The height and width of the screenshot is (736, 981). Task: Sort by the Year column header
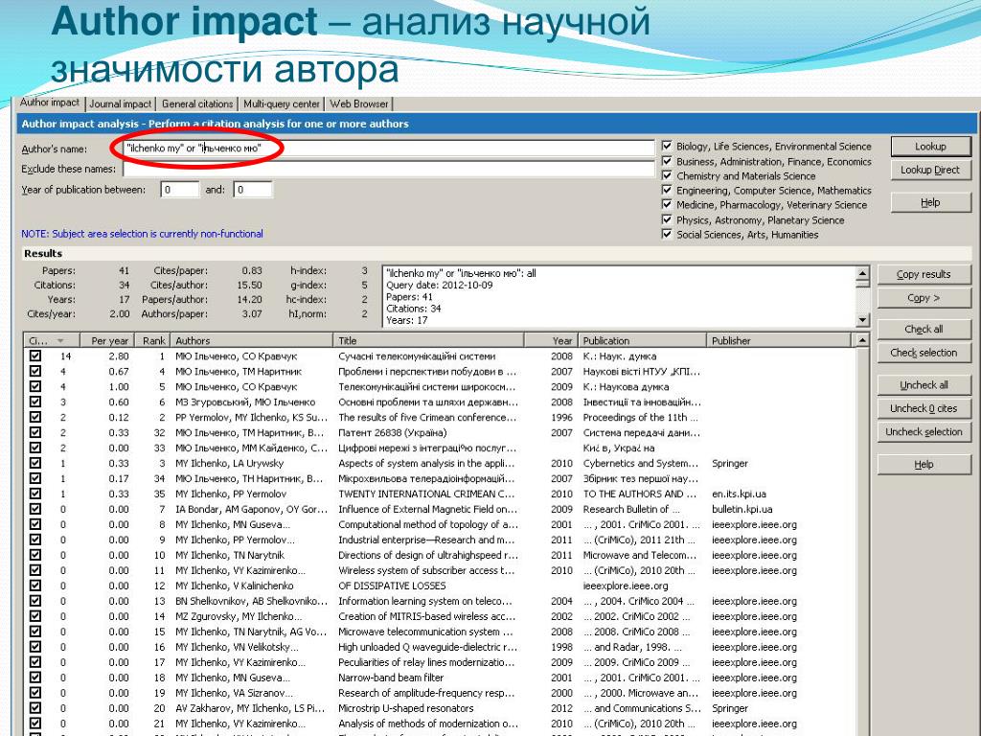coord(551,341)
